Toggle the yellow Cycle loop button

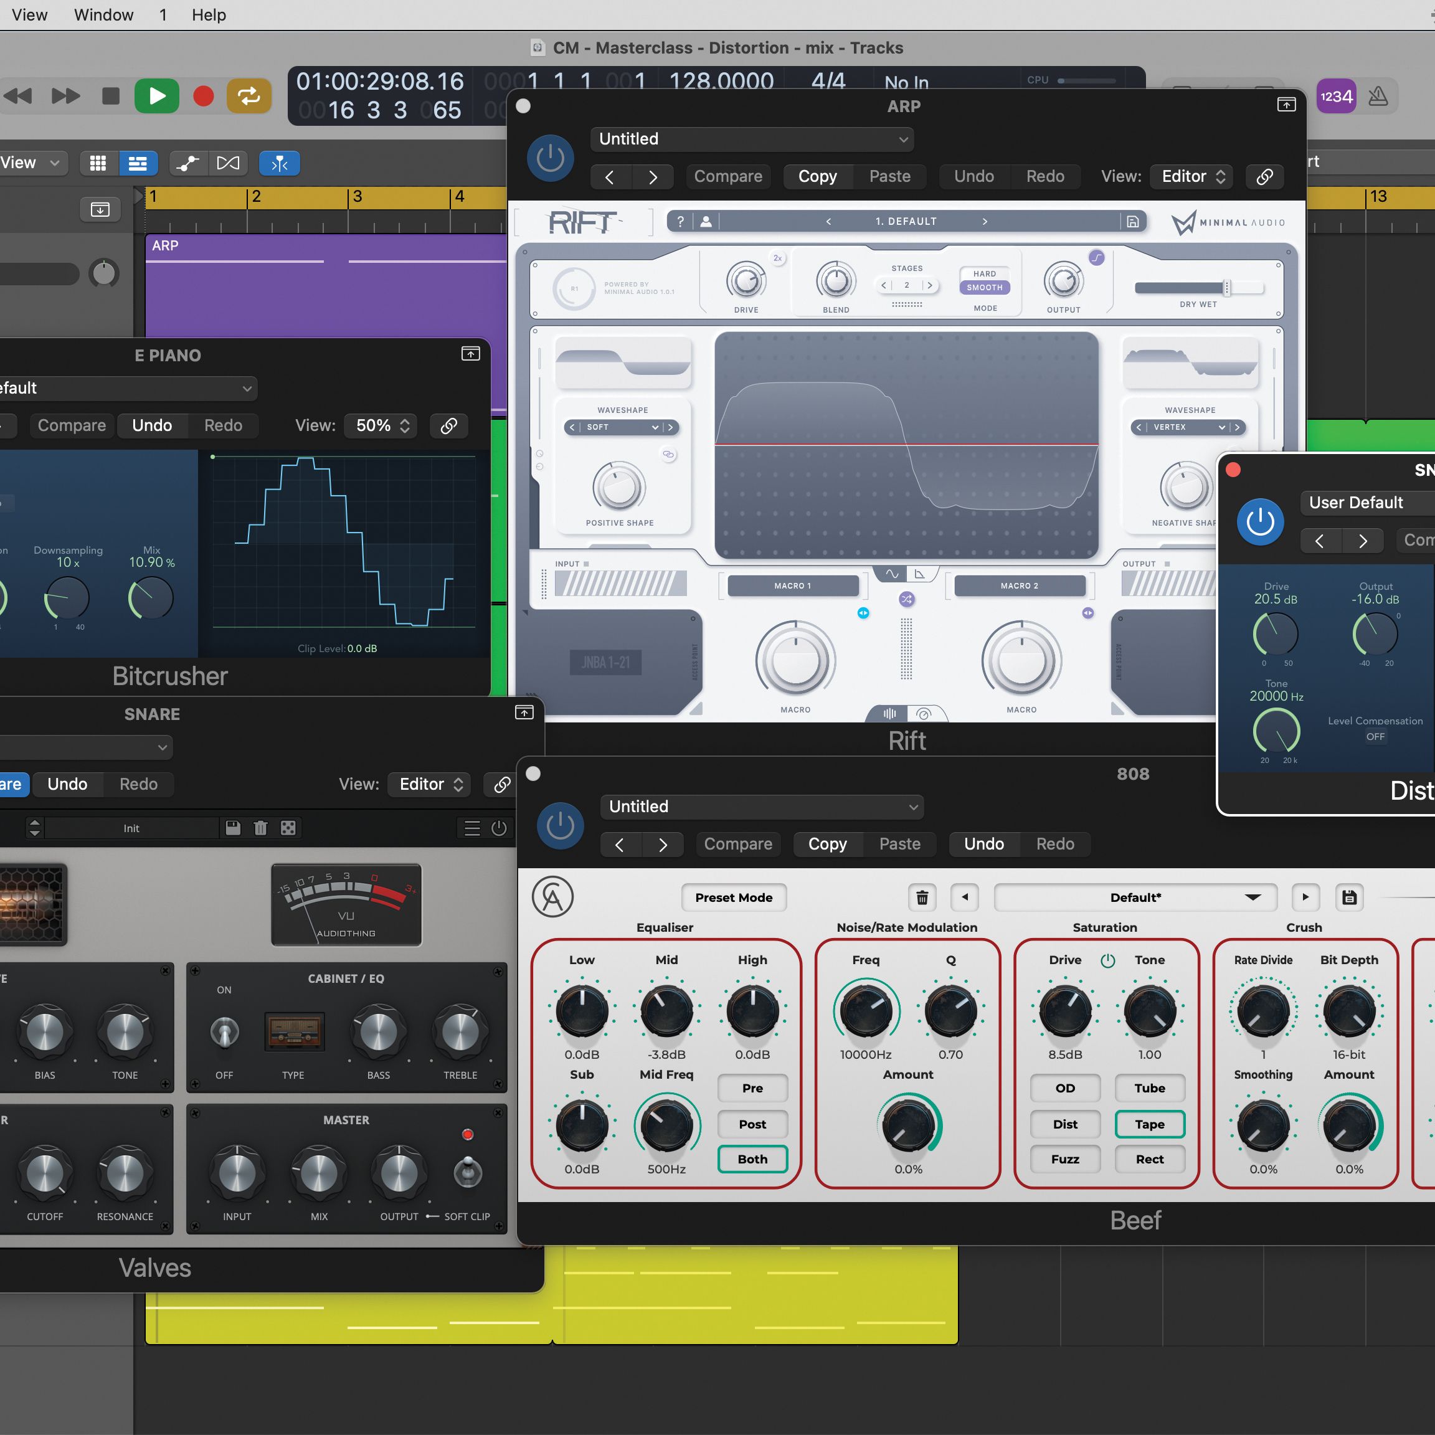tap(249, 96)
